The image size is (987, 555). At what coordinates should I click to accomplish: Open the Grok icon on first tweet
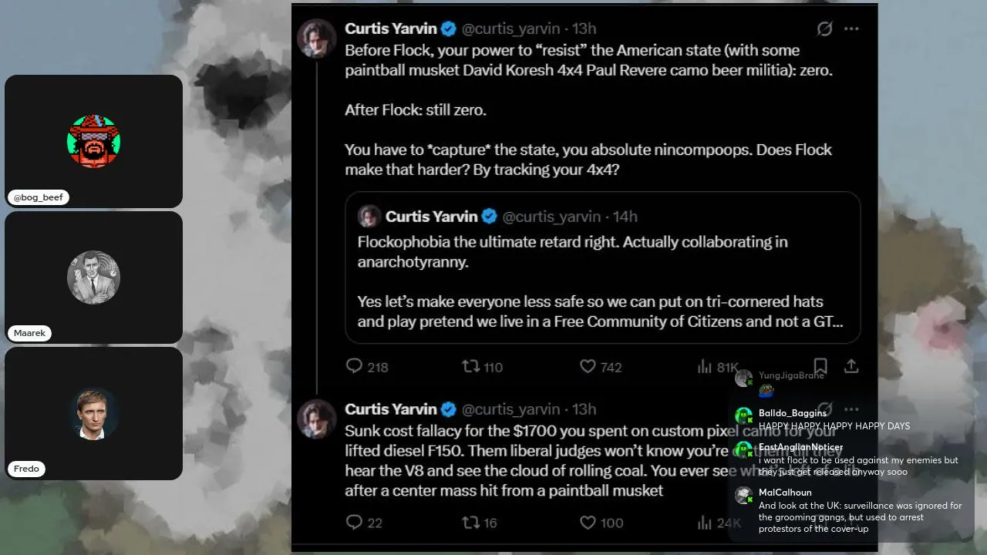(x=824, y=29)
